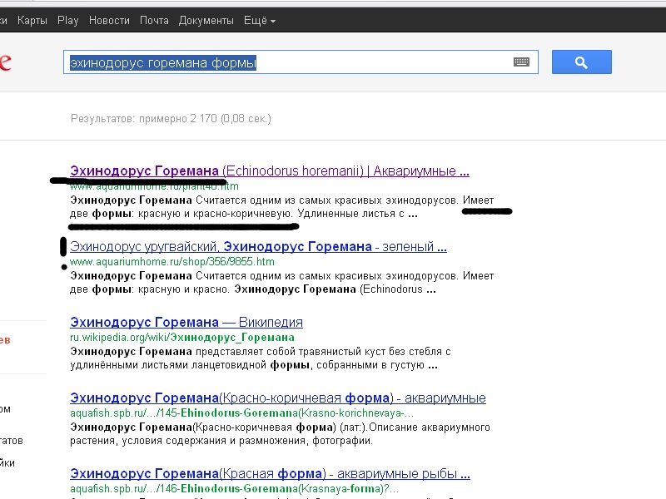Click the virtual keyboard icon in search box

tap(522, 62)
